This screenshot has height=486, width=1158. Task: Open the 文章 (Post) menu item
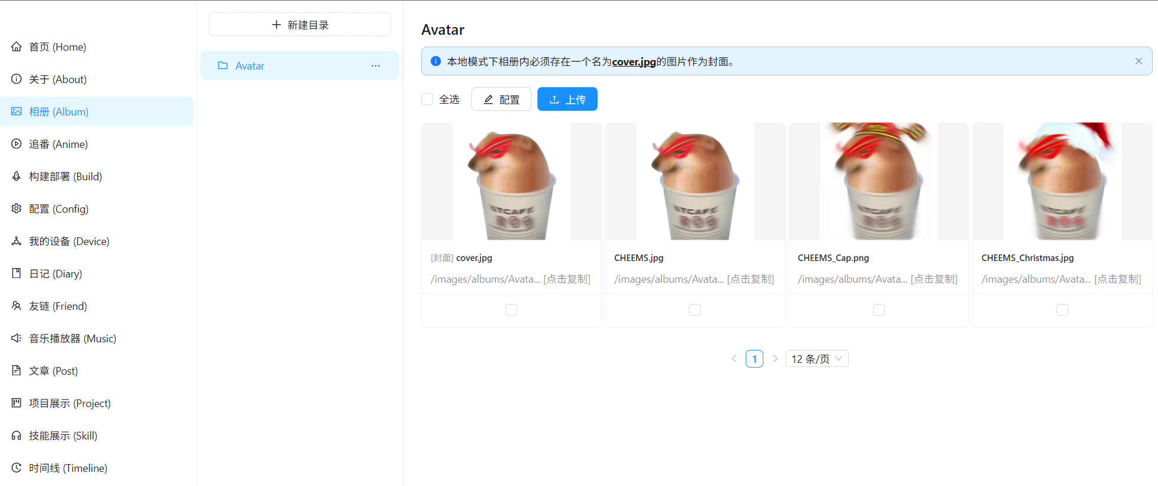pos(97,371)
